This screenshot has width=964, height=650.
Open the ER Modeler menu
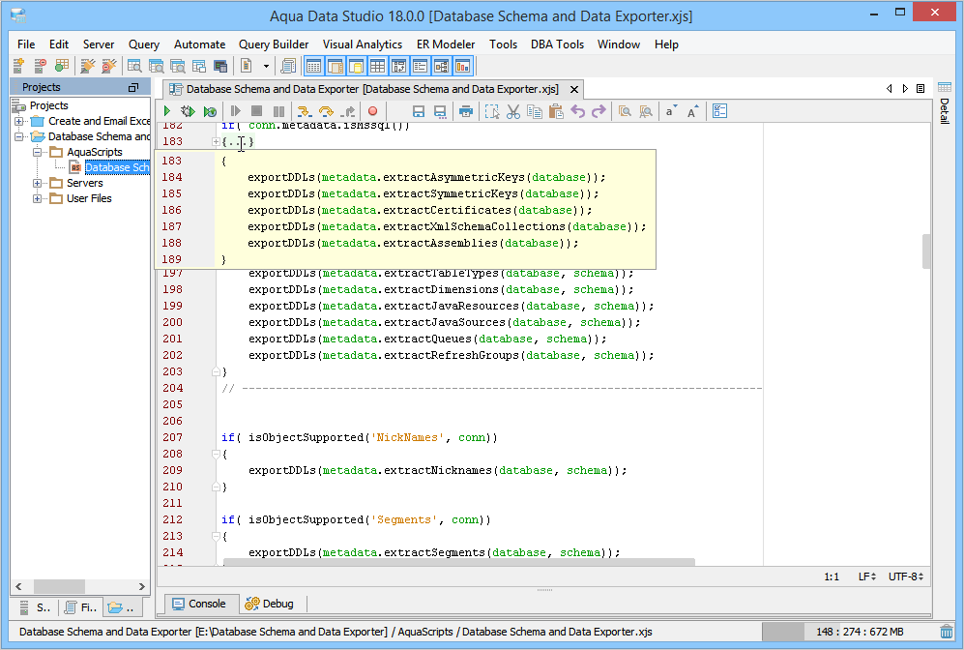tap(446, 44)
